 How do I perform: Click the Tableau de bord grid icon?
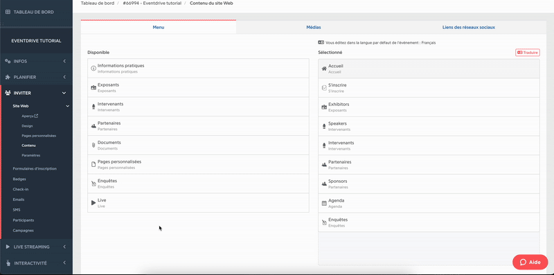coord(8,12)
